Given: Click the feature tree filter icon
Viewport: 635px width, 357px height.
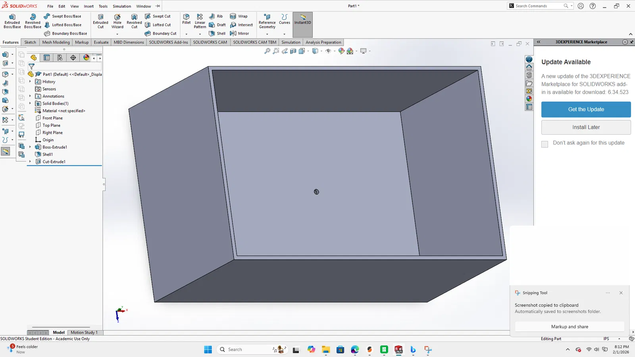Looking at the screenshot, I should point(31,66).
